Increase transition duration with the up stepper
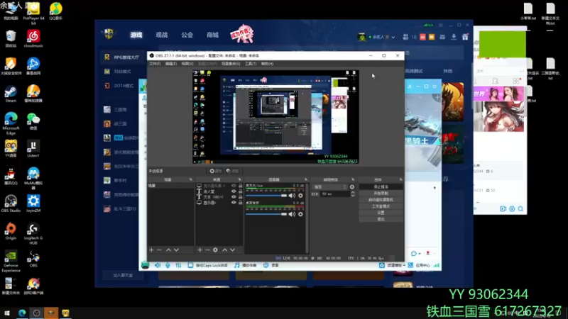The height and width of the screenshot is (319, 568). click(353, 193)
